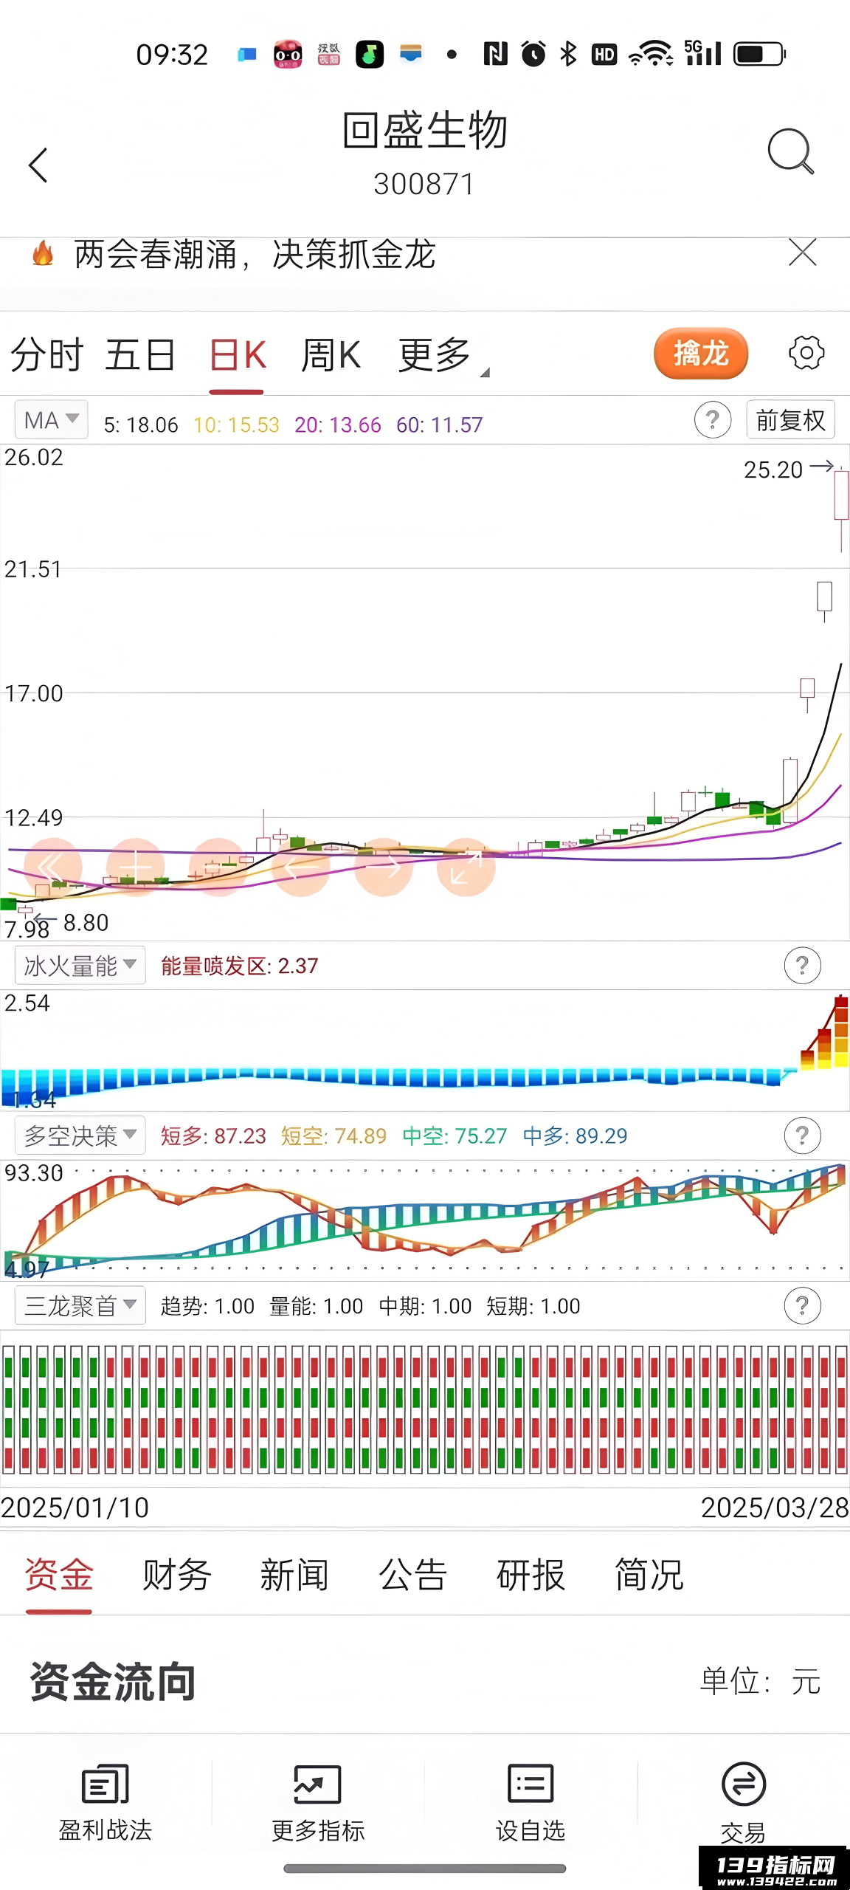Image resolution: width=850 pixels, height=1890 pixels.
Task: Toggle the 前复权 adjustment button
Action: coord(790,420)
